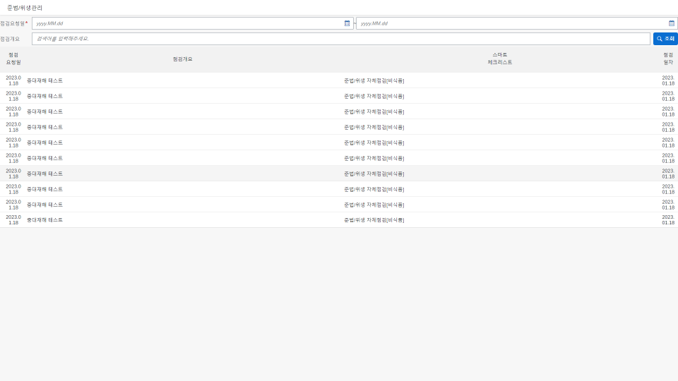
Task: Click the 점검개요 filter label beside search box
Action: coord(11,39)
